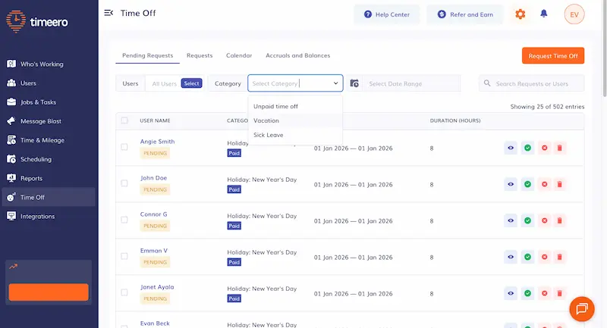Click the date range calendar icon
Image resolution: width=607 pixels, height=328 pixels.
pos(354,83)
